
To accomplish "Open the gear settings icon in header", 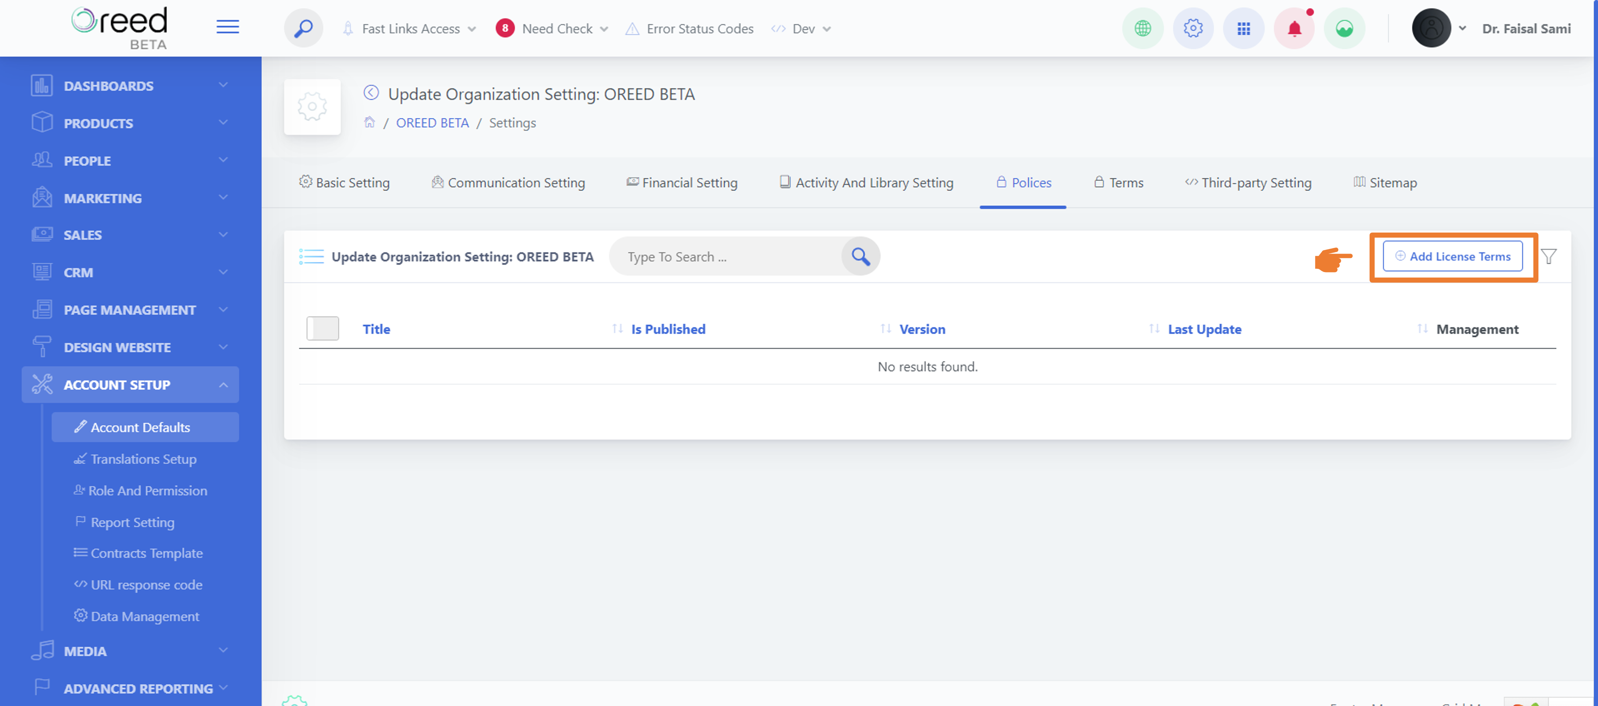I will click(x=1193, y=29).
